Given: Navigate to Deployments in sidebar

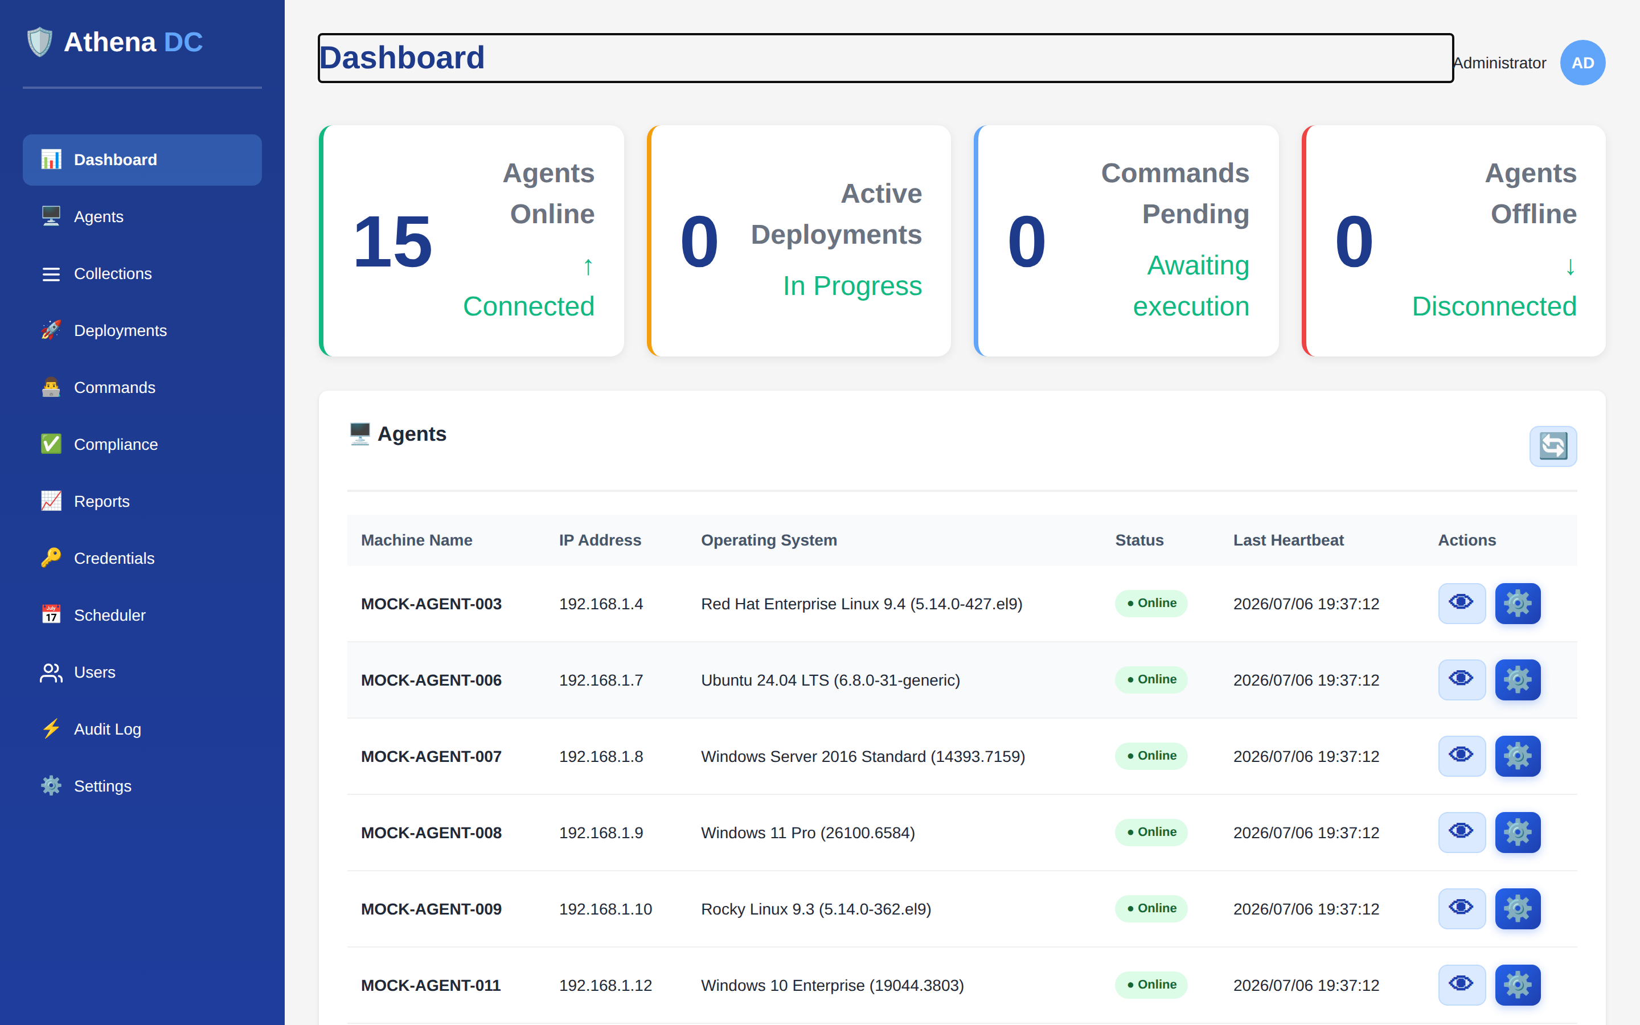Looking at the screenshot, I should (142, 331).
